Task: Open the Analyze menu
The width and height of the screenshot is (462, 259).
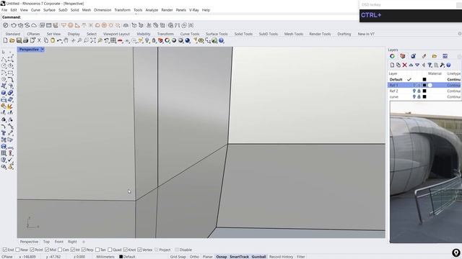Action: point(152,10)
